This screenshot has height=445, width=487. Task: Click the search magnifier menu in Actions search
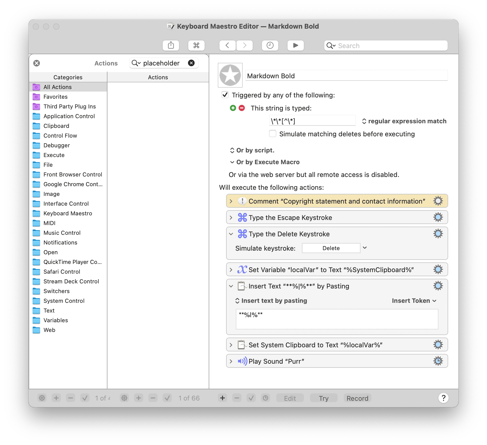[136, 63]
